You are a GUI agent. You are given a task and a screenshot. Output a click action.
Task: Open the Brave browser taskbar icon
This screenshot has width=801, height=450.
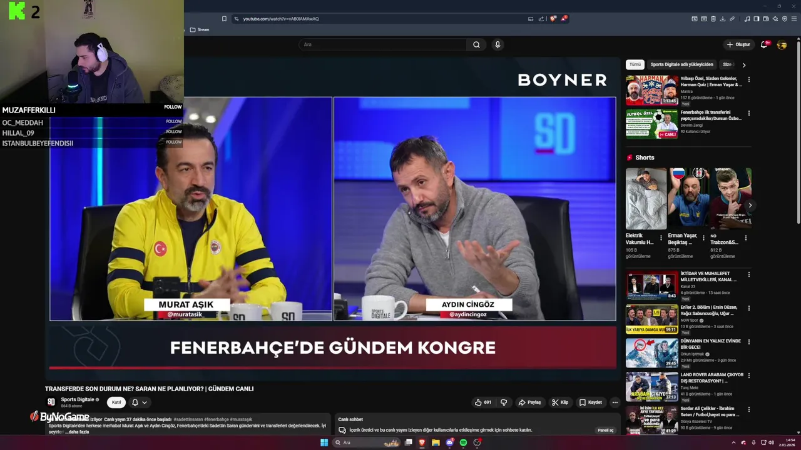click(x=422, y=442)
